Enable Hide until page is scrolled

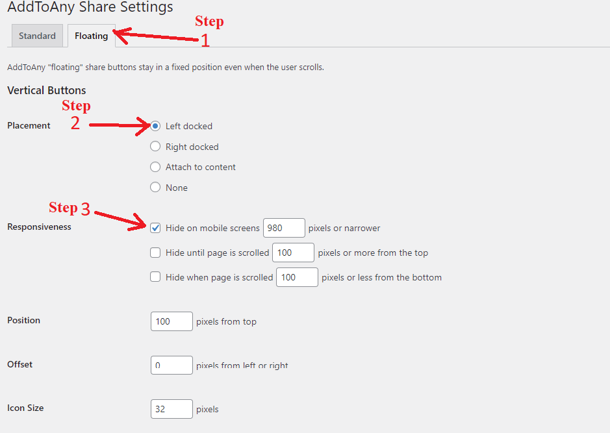tap(155, 253)
